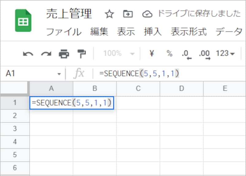The width and height of the screenshot is (246, 176).
Task: Select cell E2
Action: [225, 116]
